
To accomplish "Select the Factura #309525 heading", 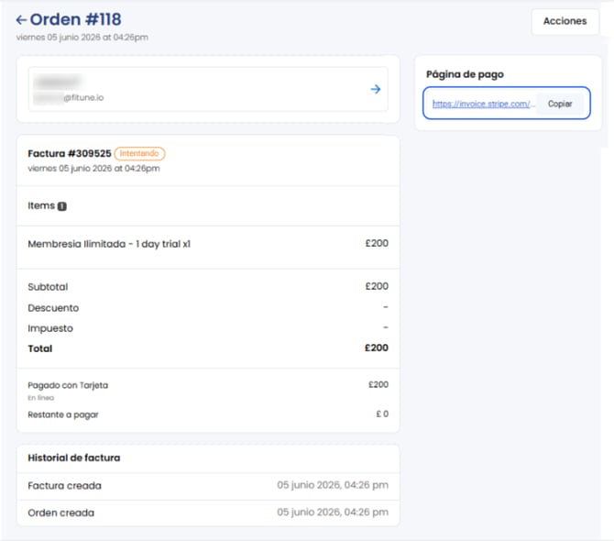I will [70, 153].
